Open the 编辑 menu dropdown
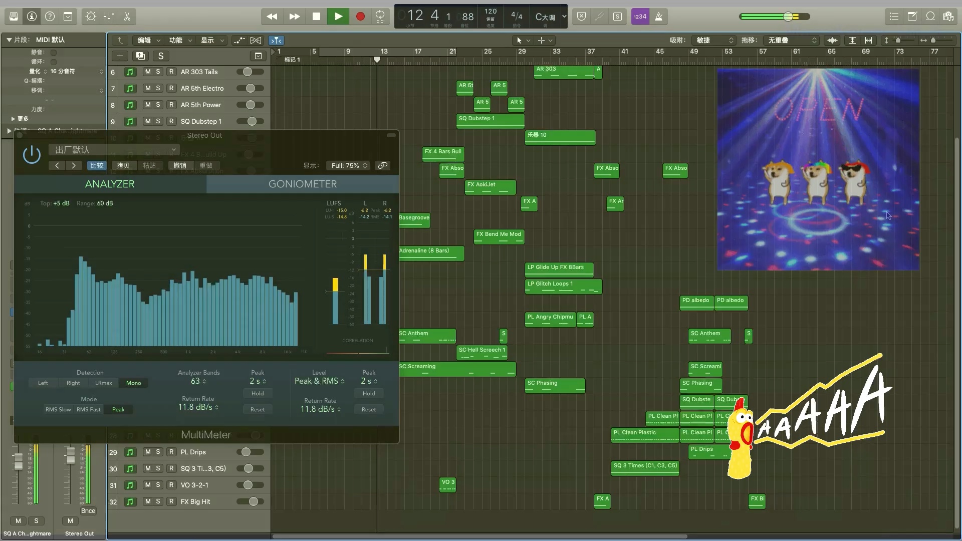This screenshot has height=541, width=962. 149,40
